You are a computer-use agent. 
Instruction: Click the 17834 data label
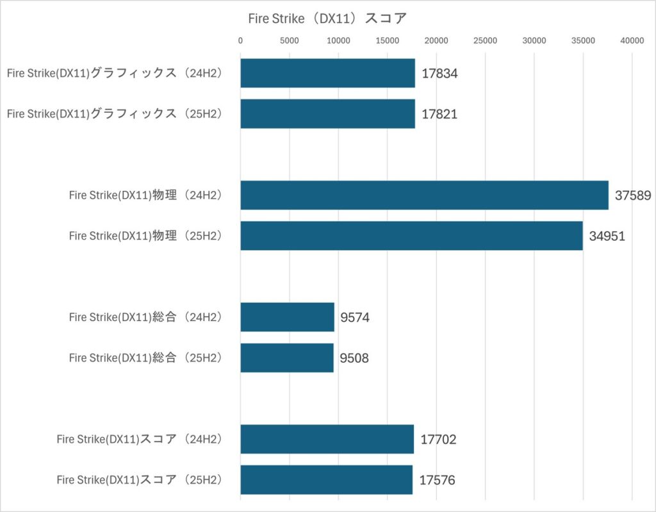[439, 74]
